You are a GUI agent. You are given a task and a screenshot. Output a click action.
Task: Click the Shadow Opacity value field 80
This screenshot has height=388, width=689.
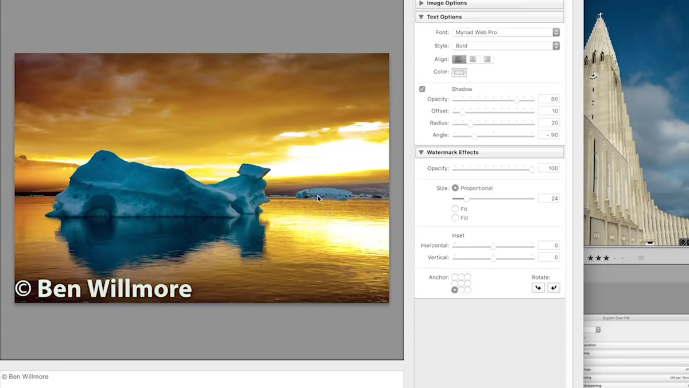[549, 99]
